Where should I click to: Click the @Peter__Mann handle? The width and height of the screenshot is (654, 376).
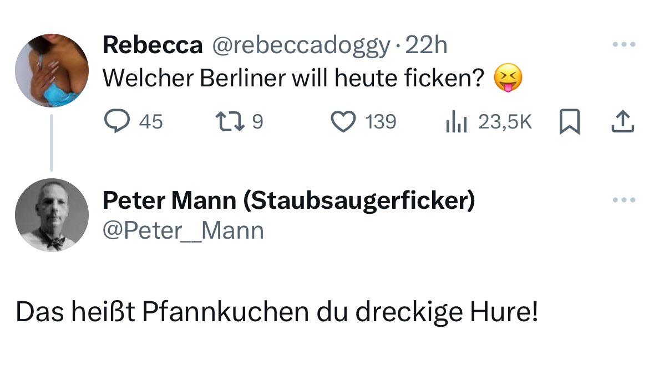[x=183, y=230]
